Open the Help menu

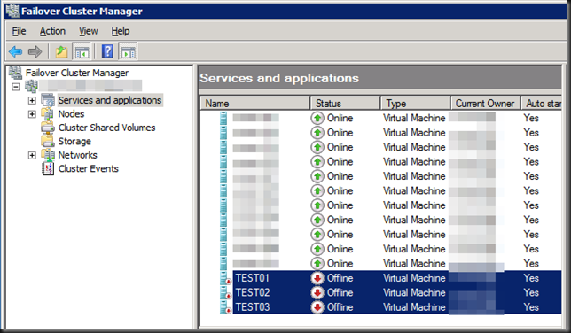121,31
